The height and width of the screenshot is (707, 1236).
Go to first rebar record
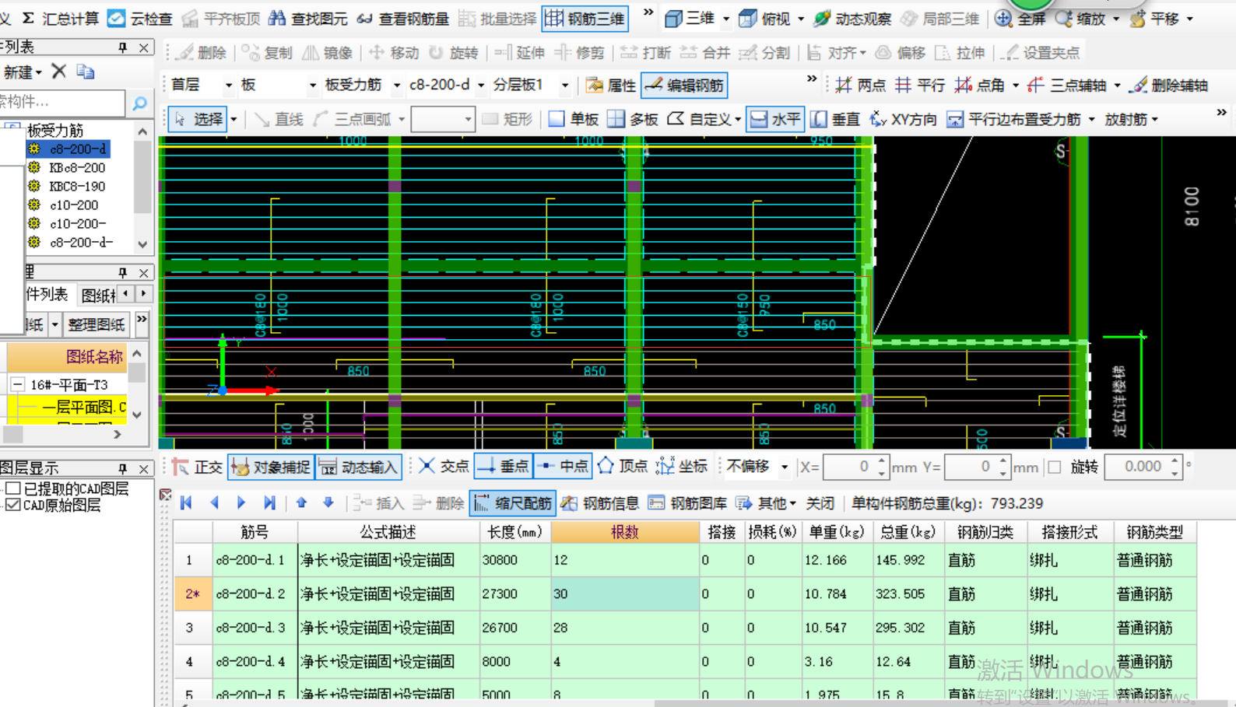tap(186, 503)
